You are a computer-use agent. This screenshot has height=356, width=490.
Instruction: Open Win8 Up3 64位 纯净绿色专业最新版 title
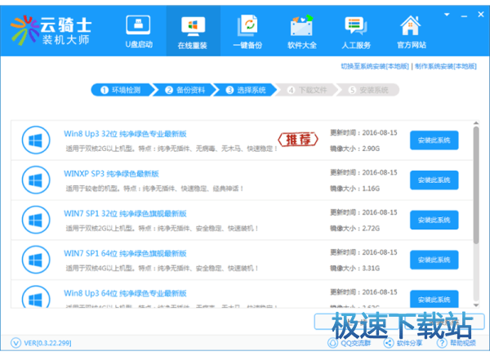(x=125, y=293)
